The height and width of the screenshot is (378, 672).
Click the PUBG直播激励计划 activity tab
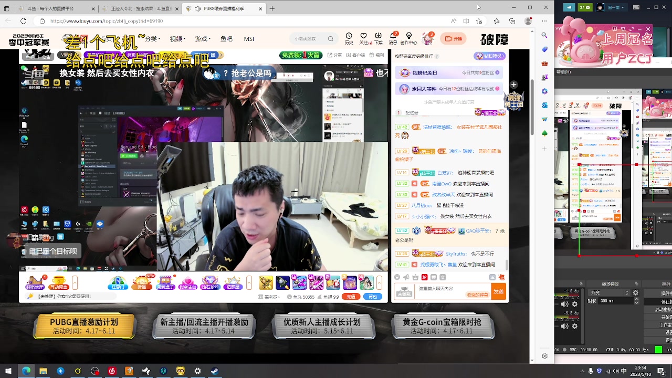tap(84, 326)
